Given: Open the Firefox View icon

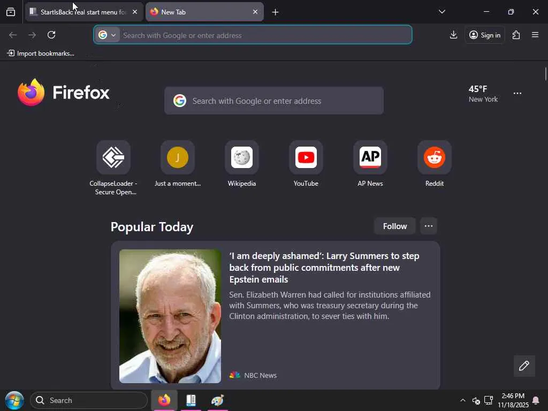Looking at the screenshot, I should (11, 12).
